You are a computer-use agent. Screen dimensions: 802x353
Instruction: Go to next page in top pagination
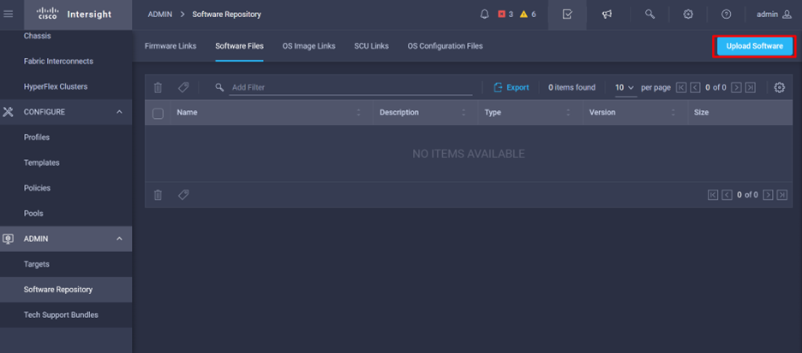click(736, 88)
